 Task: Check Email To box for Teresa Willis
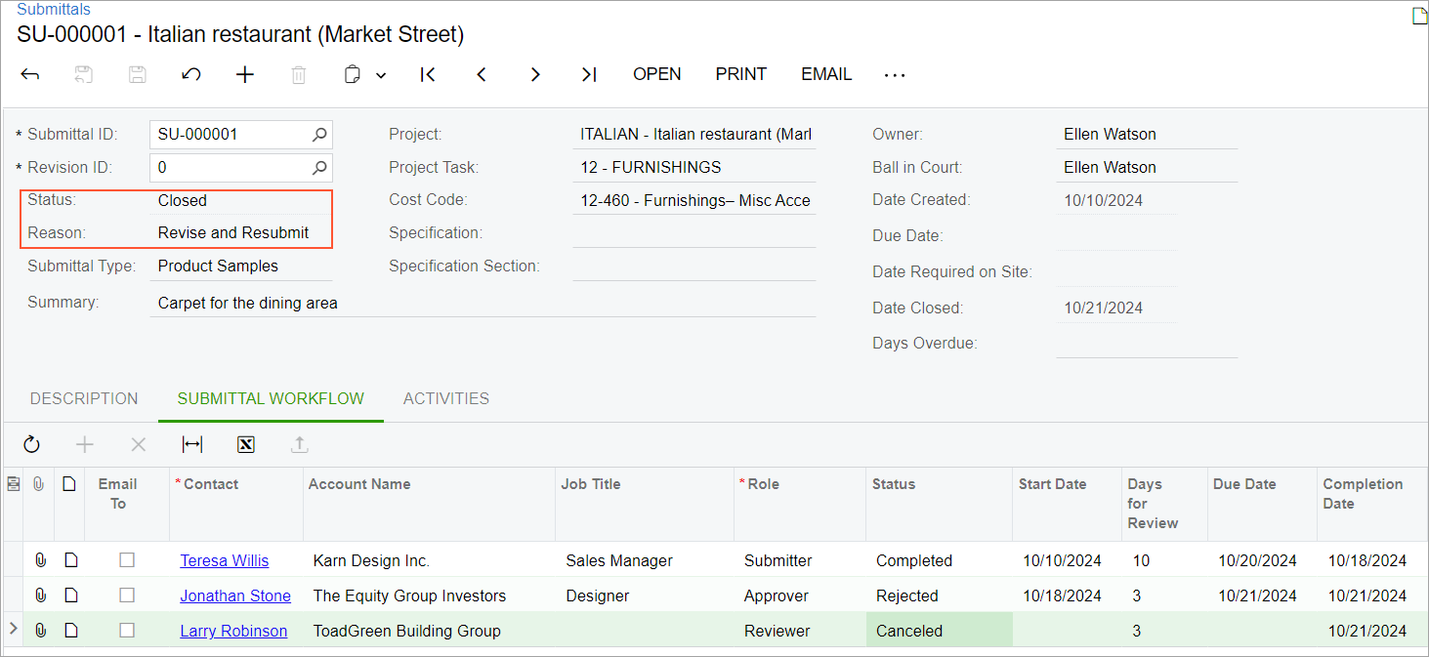tap(127, 560)
